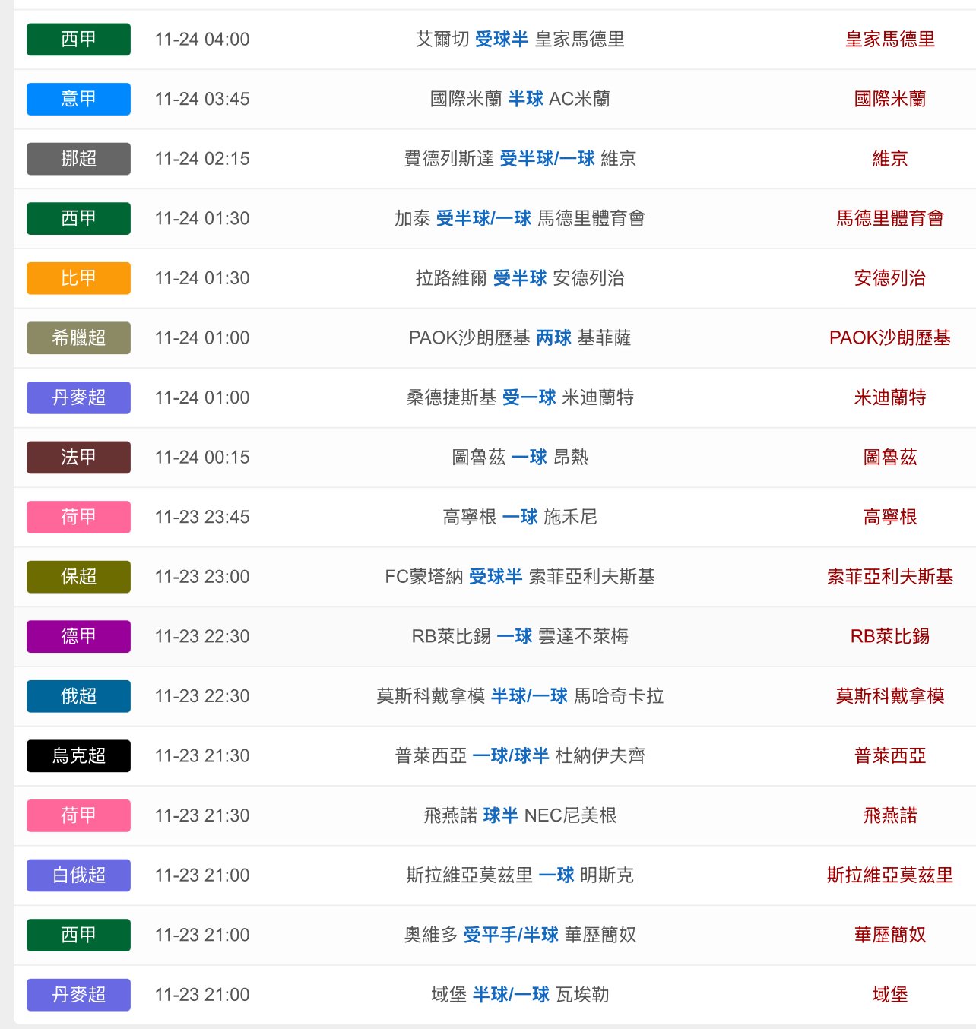This screenshot has height=1029, width=976.
Task: Click 受平手/半球 handicap in 奧維多 match
Action: (x=511, y=936)
